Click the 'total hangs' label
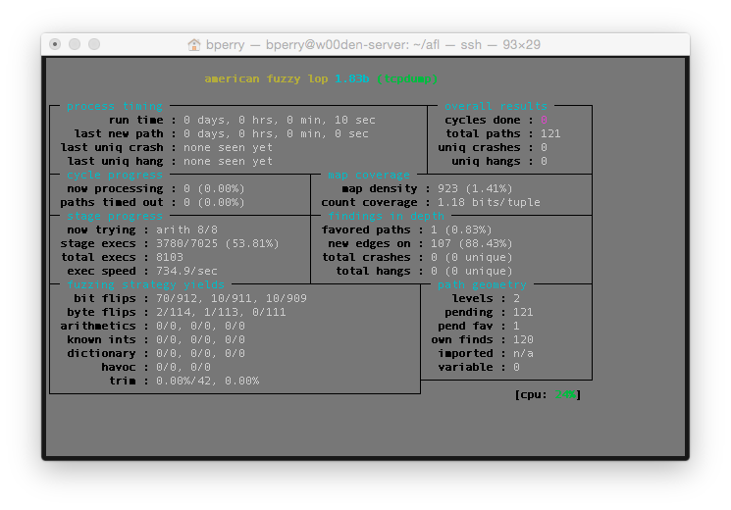The image size is (731, 510). [x=374, y=271]
